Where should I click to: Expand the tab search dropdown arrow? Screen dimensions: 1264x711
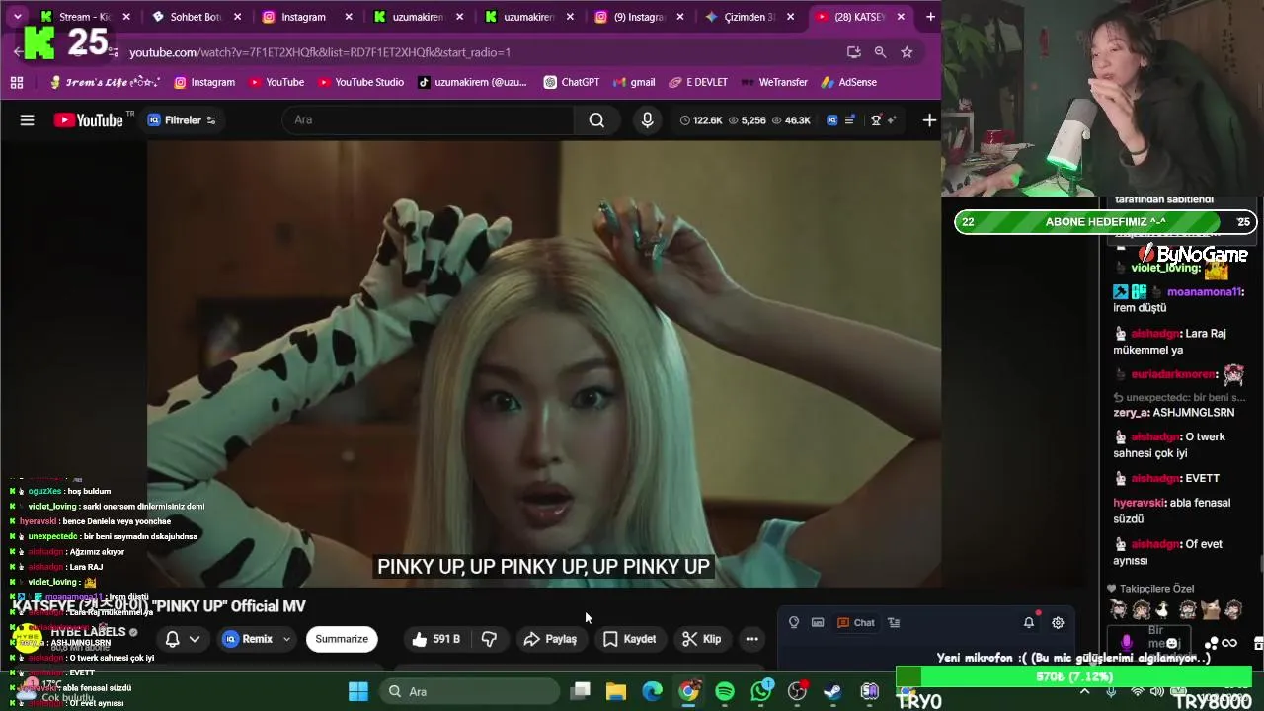click(x=17, y=17)
